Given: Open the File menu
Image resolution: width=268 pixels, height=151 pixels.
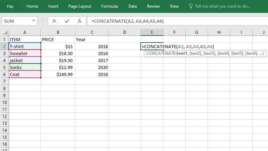Looking at the screenshot, I should pyautogui.click(x=10, y=6).
